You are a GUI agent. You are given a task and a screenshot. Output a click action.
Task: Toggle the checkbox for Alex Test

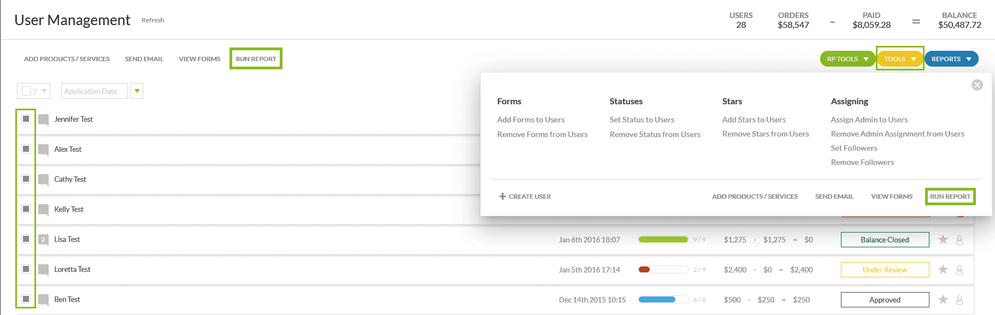point(26,149)
